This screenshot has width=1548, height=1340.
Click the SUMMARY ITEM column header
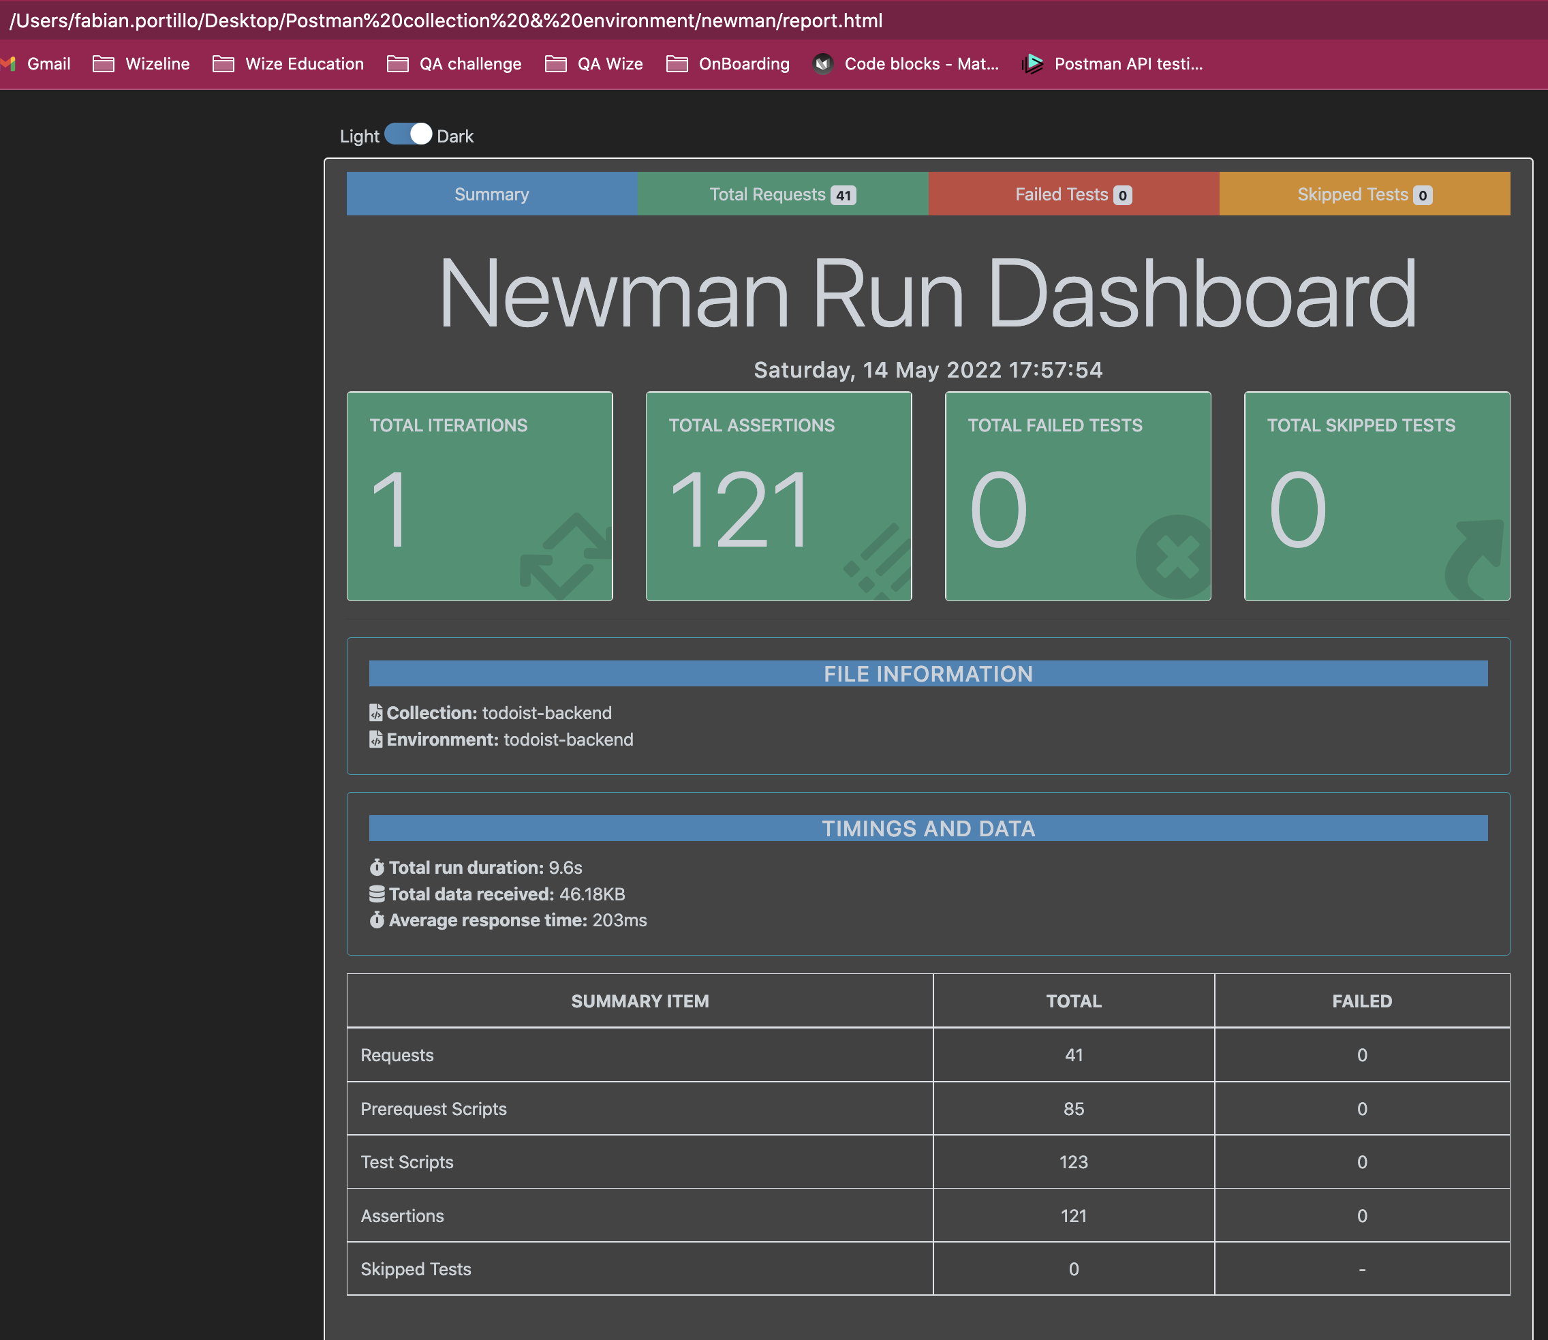[x=640, y=1001]
